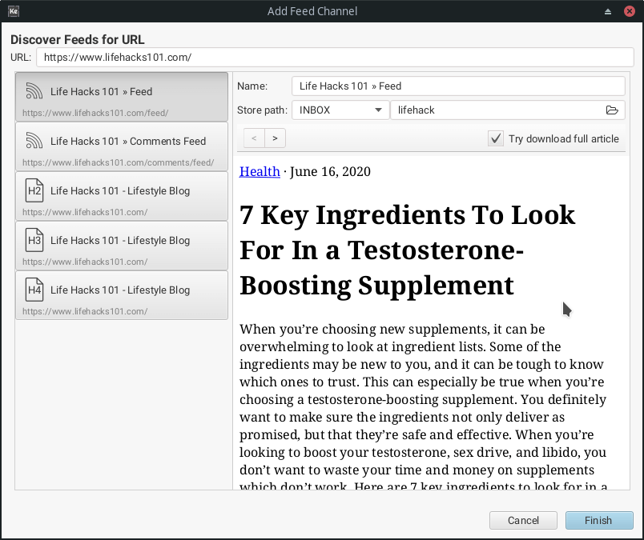
Task: Click the RSS icon for Comments Feed
Action: point(34,141)
